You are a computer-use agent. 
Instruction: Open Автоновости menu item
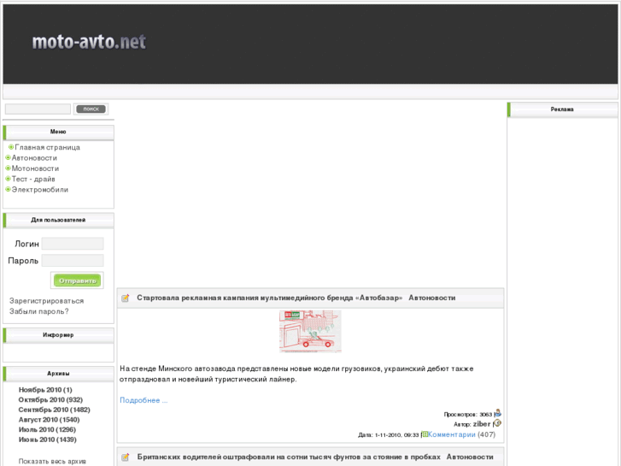point(34,158)
